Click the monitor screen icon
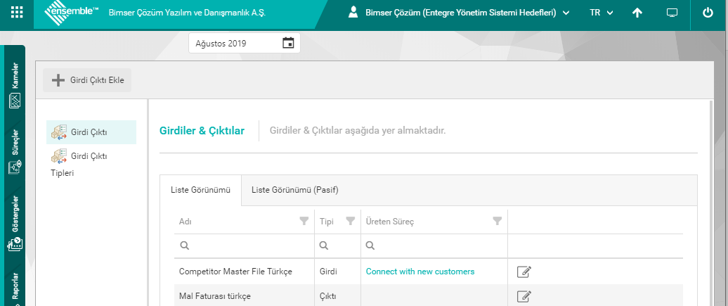This screenshot has height=306, width=728. pyautogui.click(x=672, y=13)
